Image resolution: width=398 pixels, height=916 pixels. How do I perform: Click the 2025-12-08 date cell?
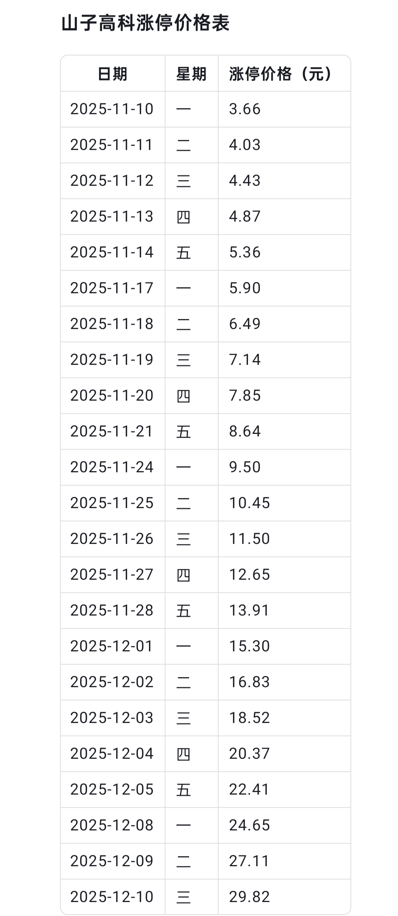[x=112, y=825]
